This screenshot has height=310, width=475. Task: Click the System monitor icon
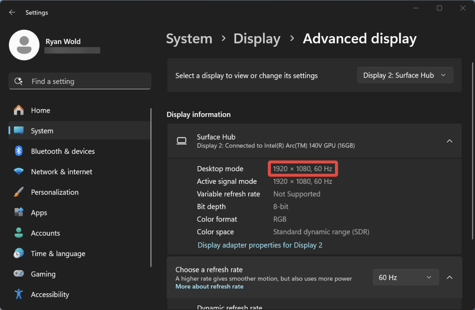coord(19,130)
